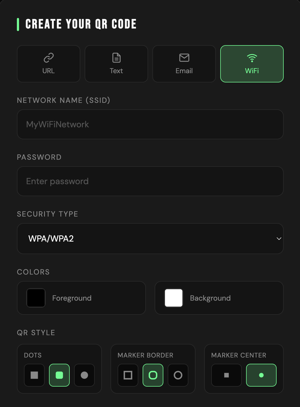
Task: Click the WiFi signal icon
Action: (252, 58)
